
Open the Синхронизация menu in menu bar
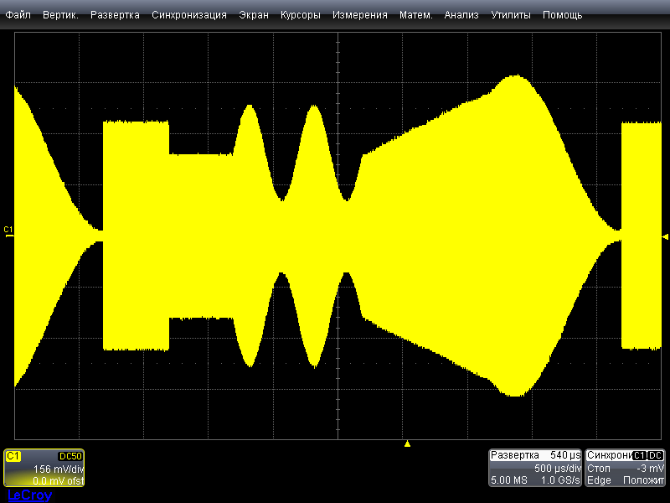(189, 15)
